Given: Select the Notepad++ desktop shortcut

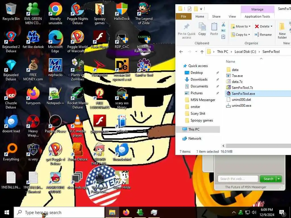Looking at the screenshot, I should [x=55, y=97].
